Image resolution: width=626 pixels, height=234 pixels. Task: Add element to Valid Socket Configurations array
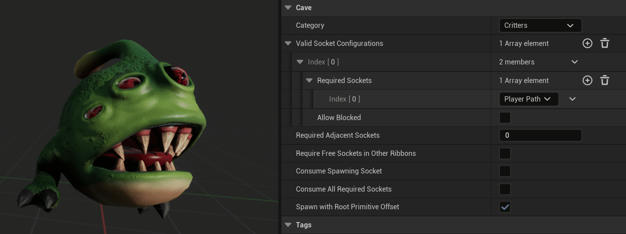[587, 43]
